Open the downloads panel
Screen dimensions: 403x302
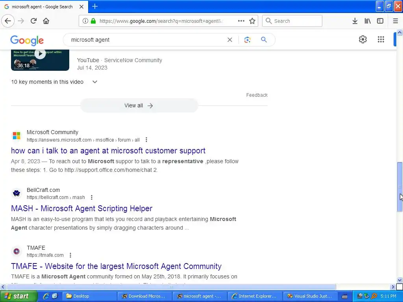pyautogui.click(x=355, y=21)
